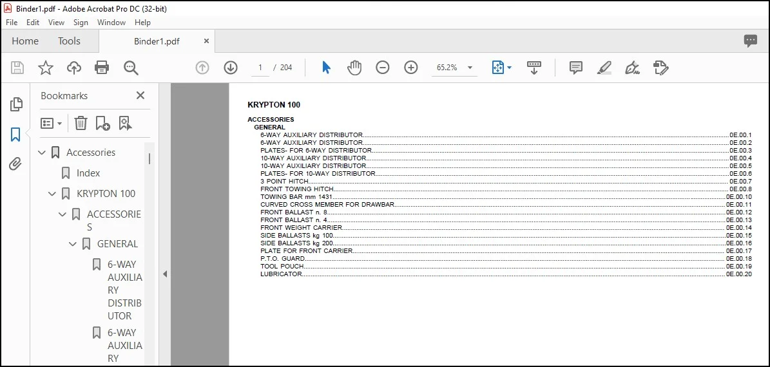Toggle the Bookmarks side panel icon

click(x=15, y=135)
